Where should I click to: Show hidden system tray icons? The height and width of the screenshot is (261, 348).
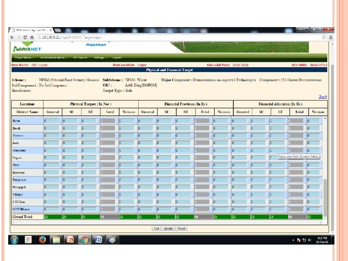(293, 240)
